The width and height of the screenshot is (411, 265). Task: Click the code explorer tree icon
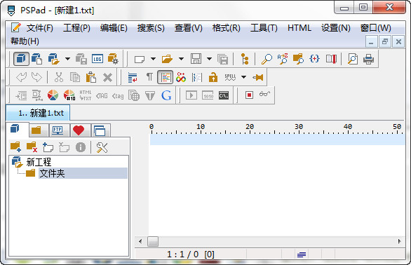245,59
